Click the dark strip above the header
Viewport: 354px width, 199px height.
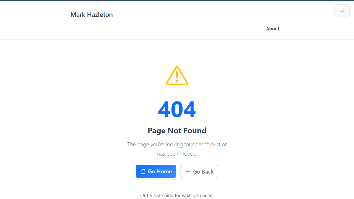pos(177,1)
